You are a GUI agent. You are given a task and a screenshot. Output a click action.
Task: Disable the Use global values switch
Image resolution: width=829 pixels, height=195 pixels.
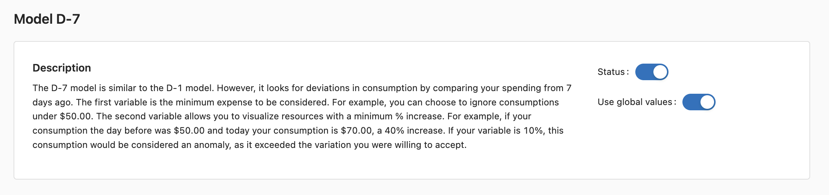(699, 102)
